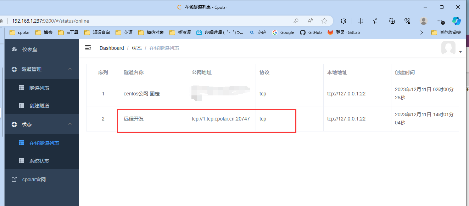The image size is (469, 206).
Task: Toggle split screen icon in browser toolbar
Action: pyautogui.click(x=360, y=21)
